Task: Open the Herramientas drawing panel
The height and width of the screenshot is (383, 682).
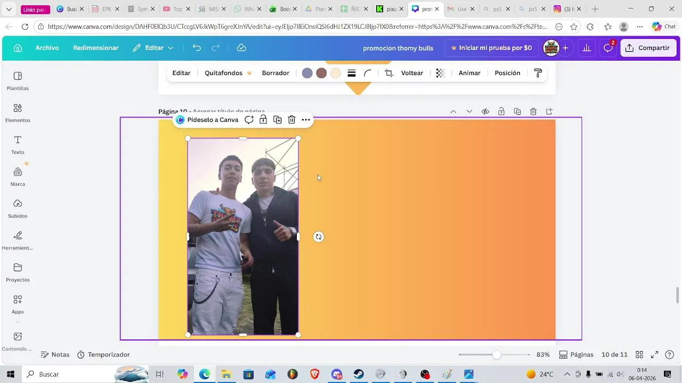Action: pos(18,240)
